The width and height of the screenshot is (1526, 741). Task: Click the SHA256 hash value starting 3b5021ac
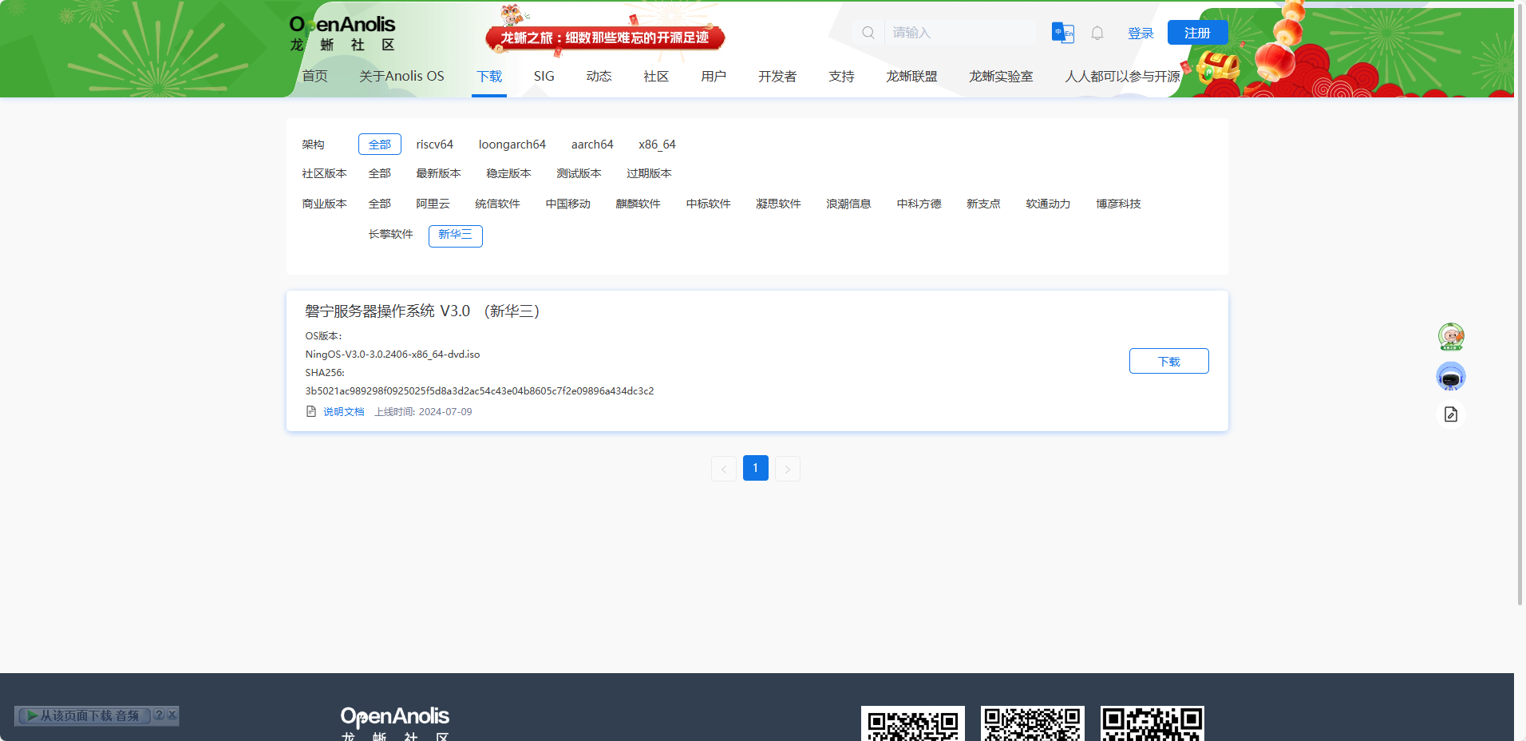[x=480, y=391]
